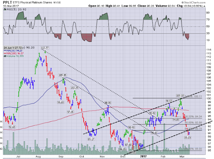
Task: Click the ETFS Physical Platinum Shares name
Action: (32, 2)
